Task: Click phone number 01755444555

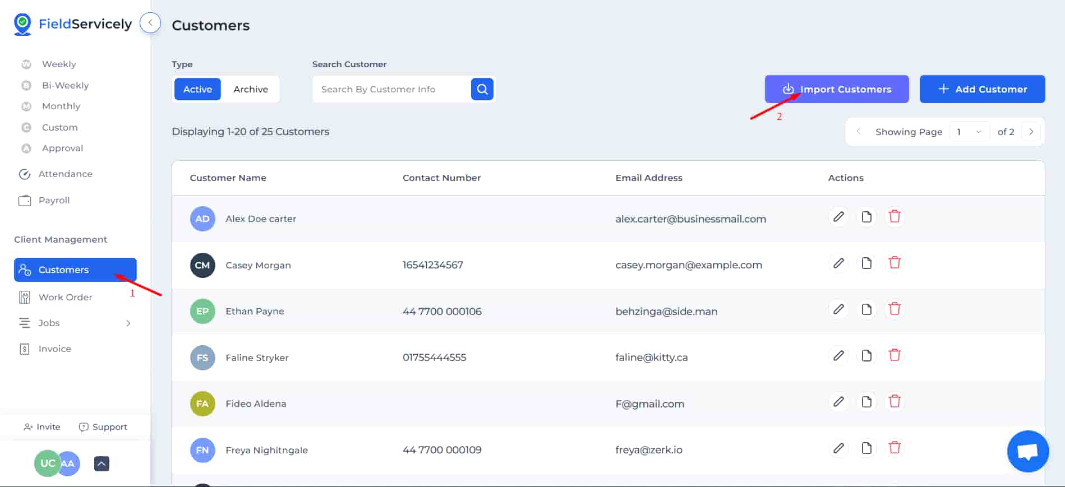Action: [x=434, y=358]
